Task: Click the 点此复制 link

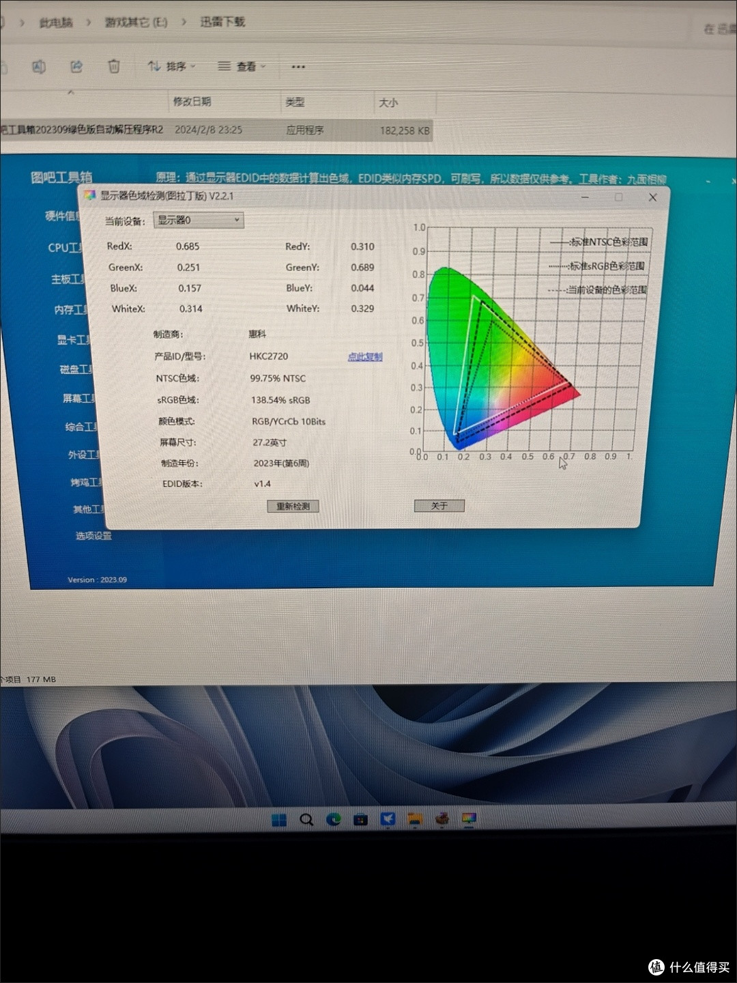Action: [x=365, y=356]
